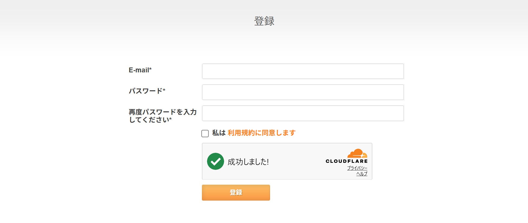Open the 利用規約に同意します terms link

[x=261, y=133]
